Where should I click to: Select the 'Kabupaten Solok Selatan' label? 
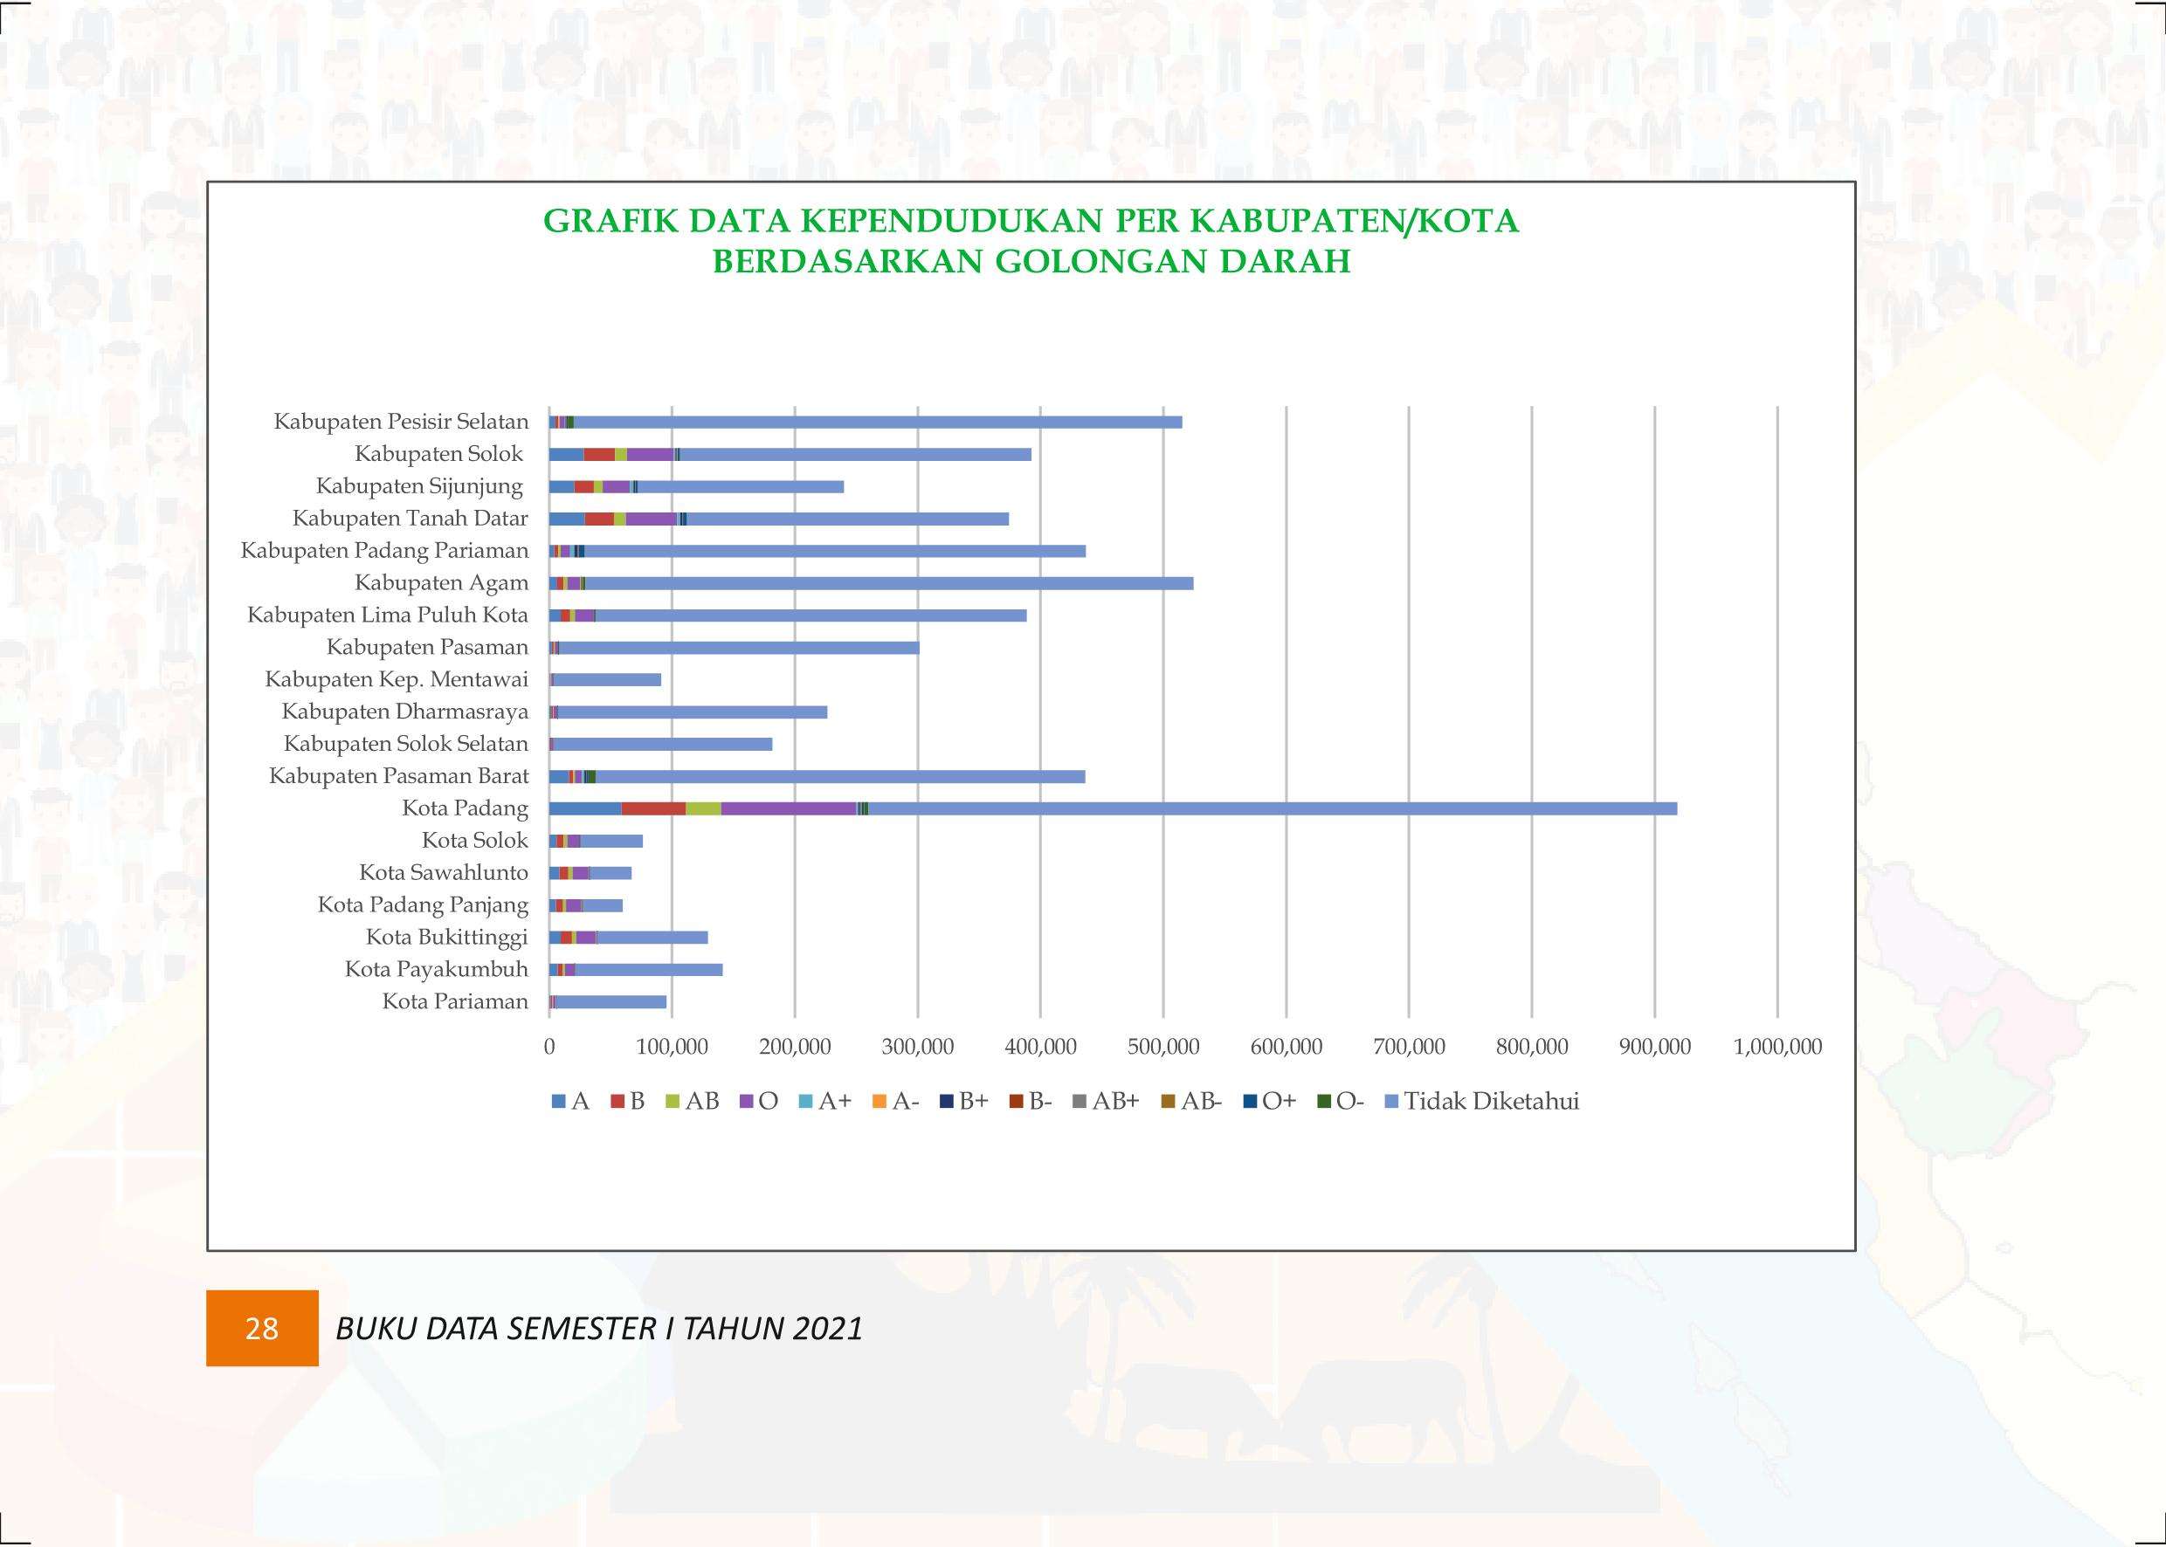point(406,744)
